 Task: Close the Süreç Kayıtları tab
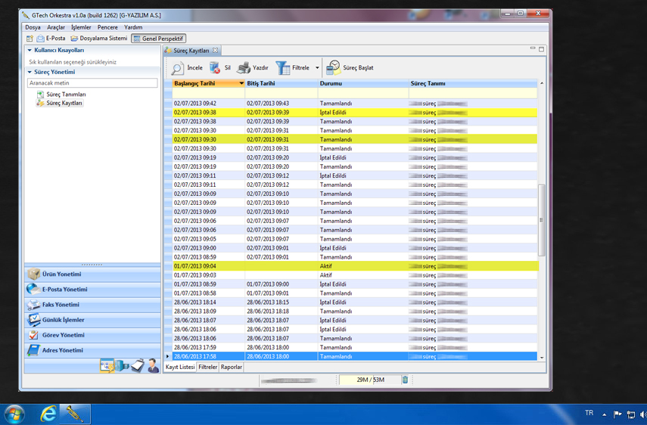coord(216,51)
